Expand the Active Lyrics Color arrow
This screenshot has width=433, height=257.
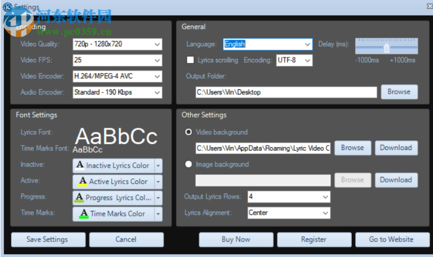point(158,182)
